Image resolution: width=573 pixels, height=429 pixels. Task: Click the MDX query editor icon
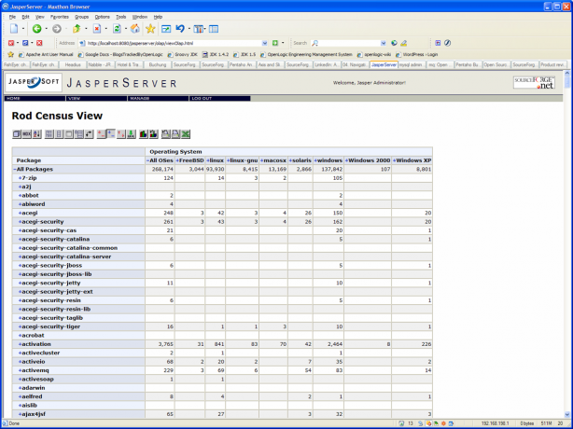coord(26,134)
